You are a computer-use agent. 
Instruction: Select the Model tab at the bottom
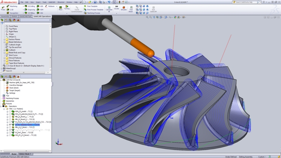point(14,154)
